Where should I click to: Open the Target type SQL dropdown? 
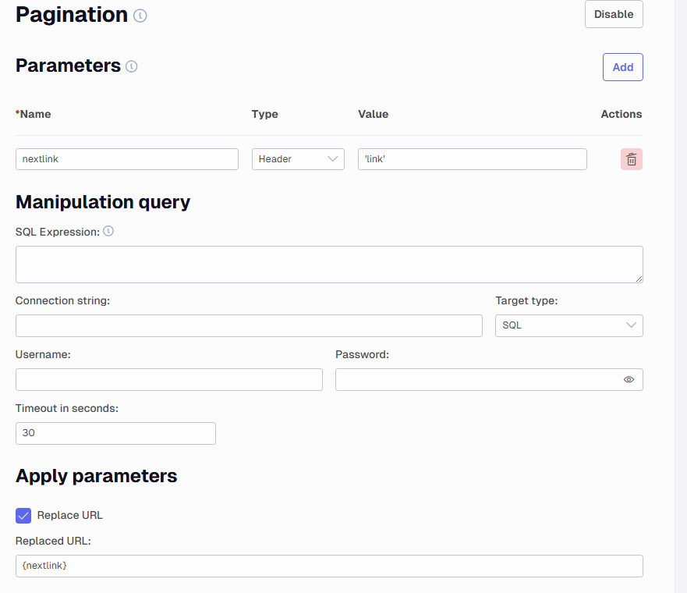(569, 325)
